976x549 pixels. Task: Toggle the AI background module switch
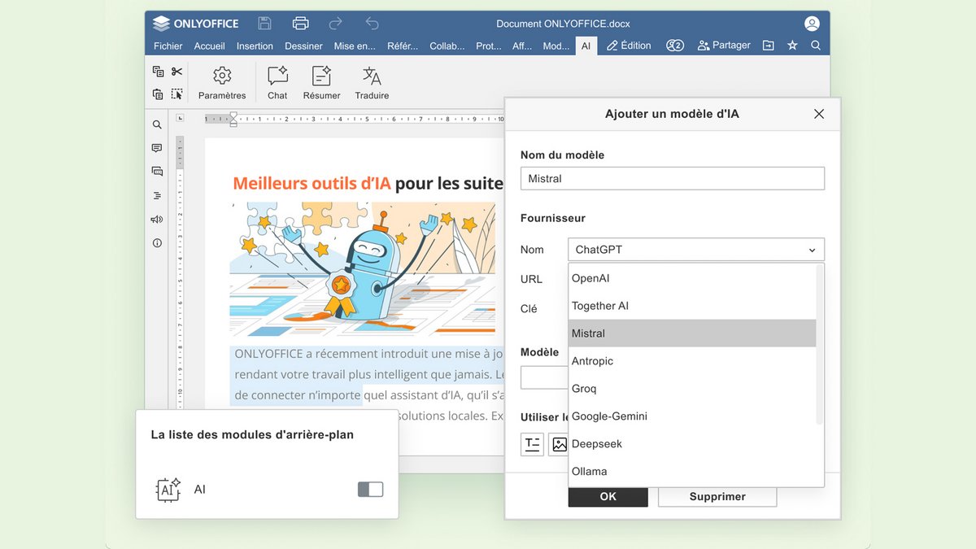[370, 490]
